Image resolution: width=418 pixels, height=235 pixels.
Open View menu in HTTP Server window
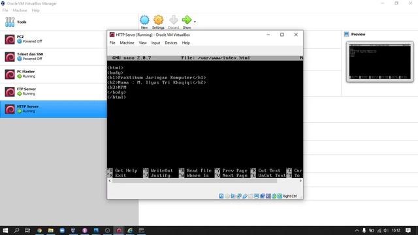(x=142, y=42)
